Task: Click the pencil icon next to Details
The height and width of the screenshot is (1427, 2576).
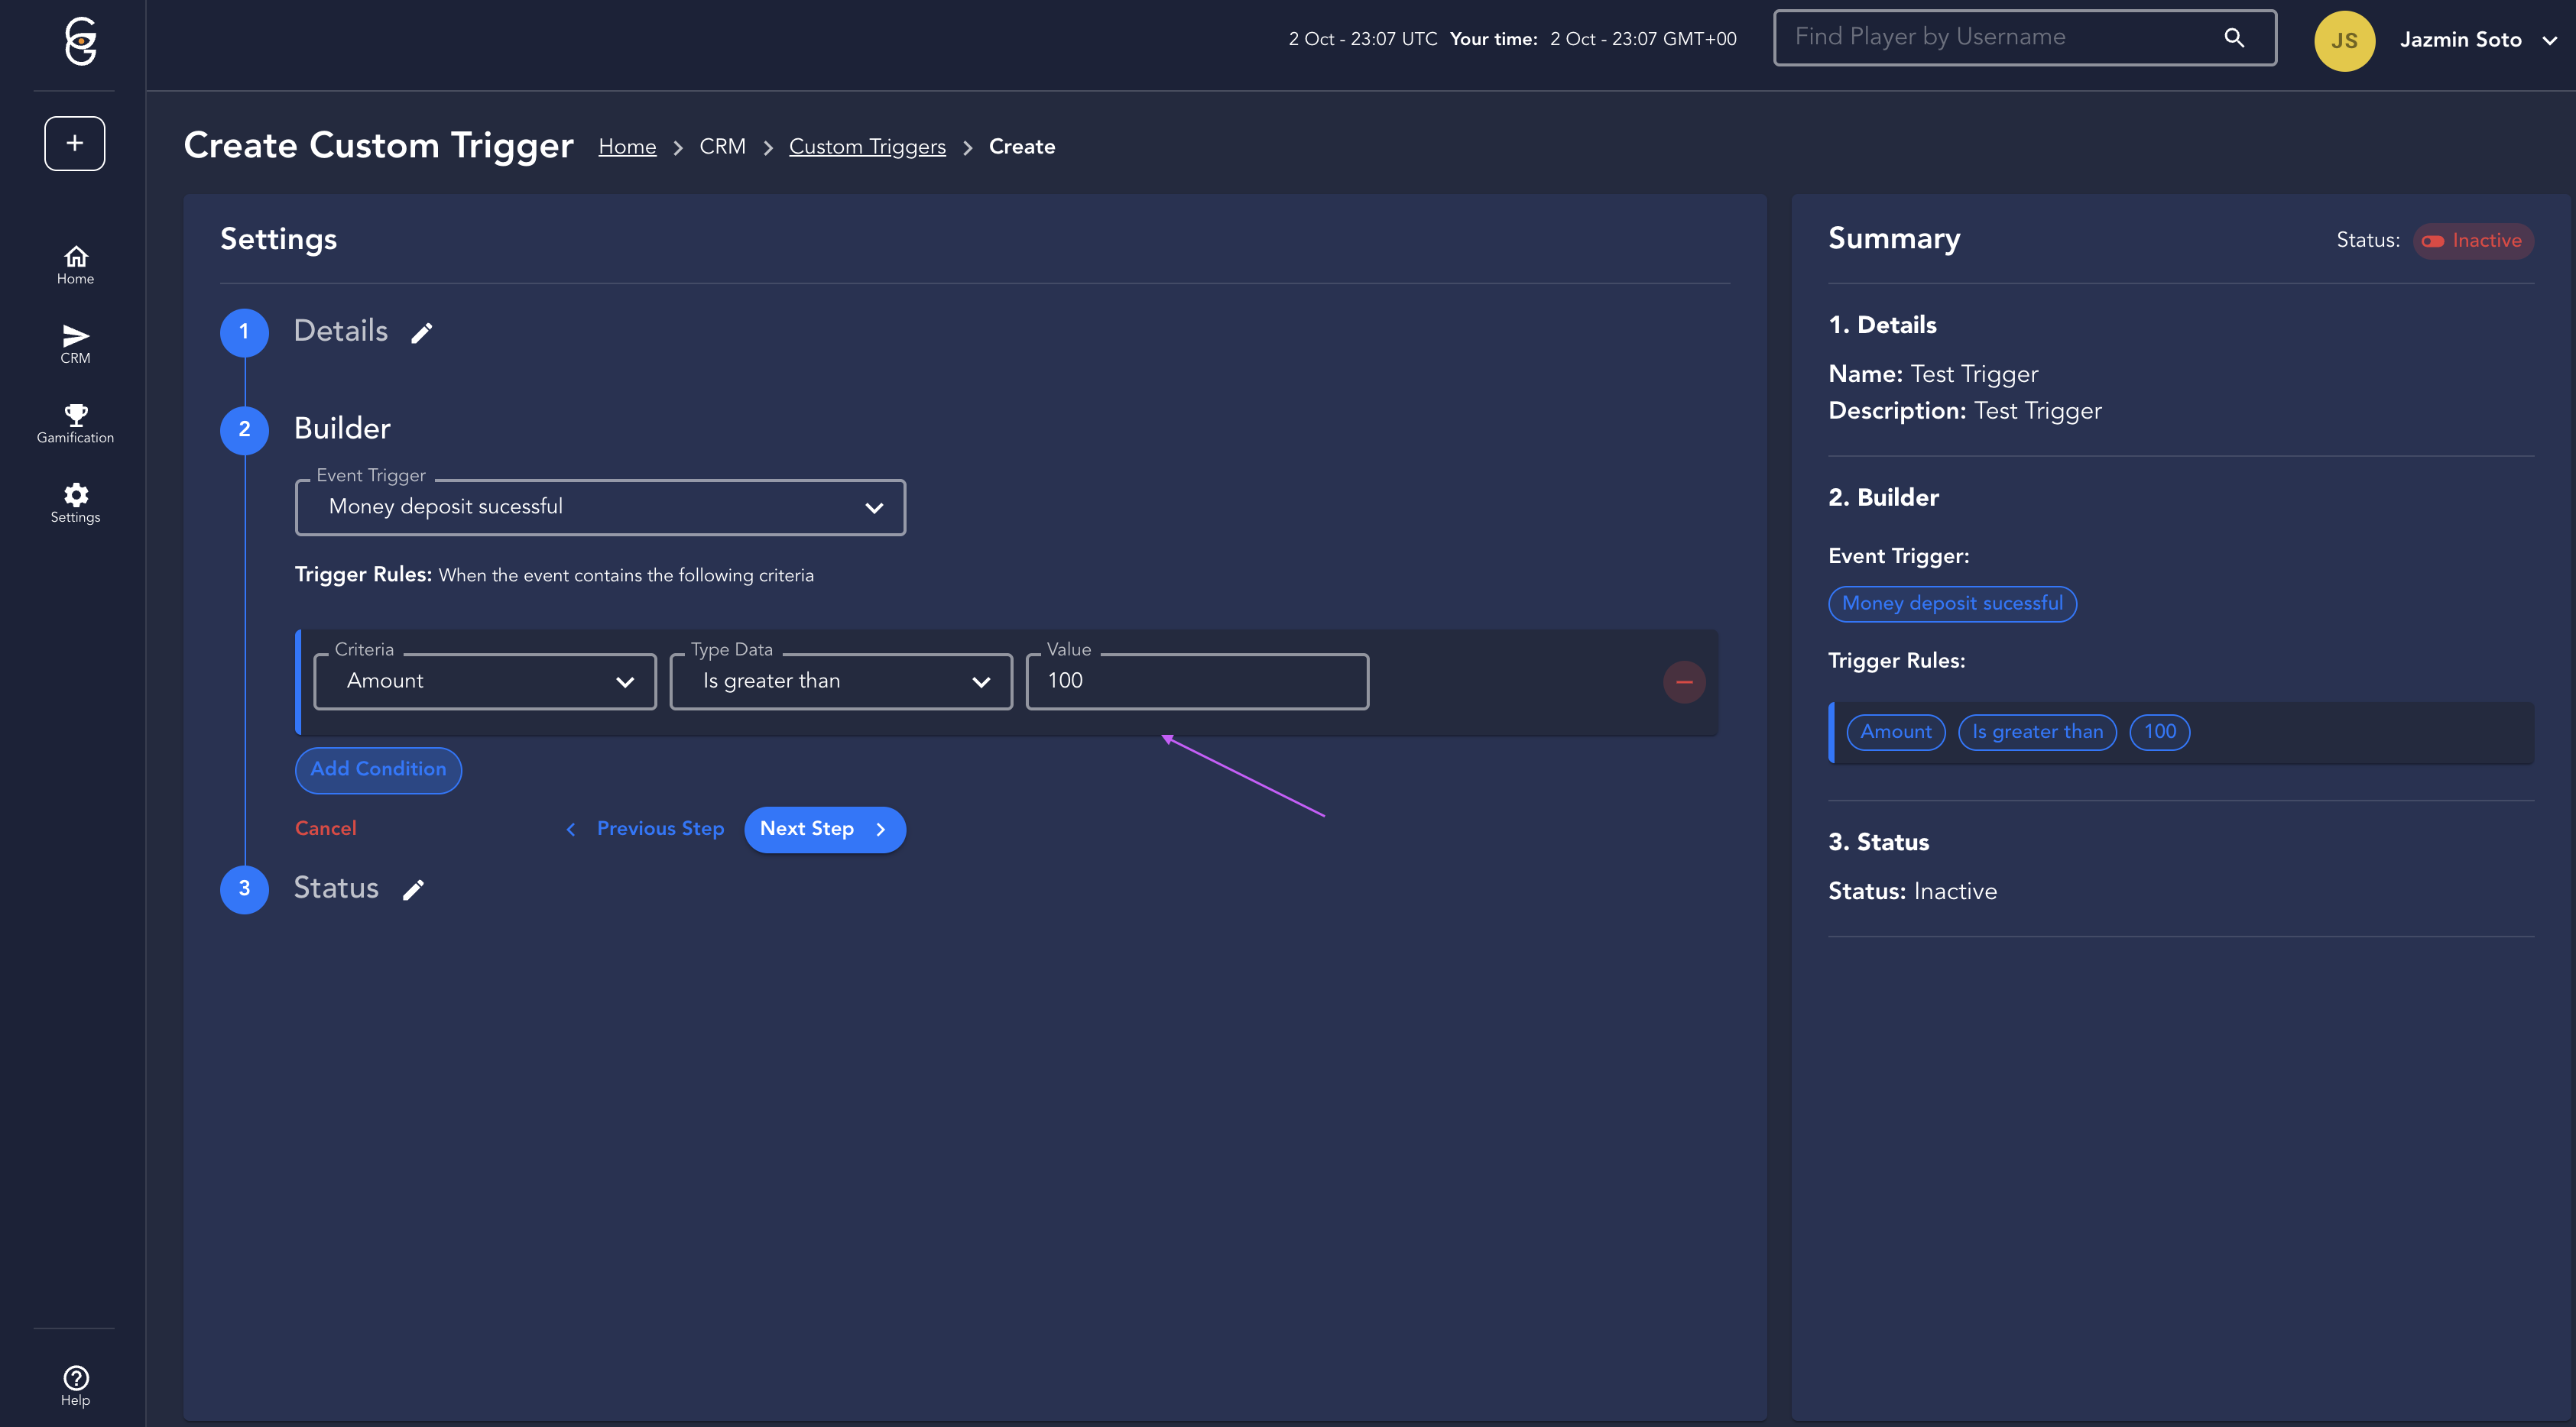Action: (422, 333)
